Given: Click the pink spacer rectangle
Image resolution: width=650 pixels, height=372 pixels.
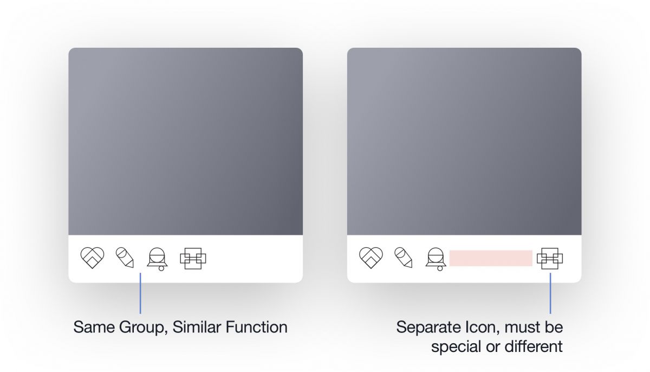Looking at the screenshot, I should pos(491,258).
